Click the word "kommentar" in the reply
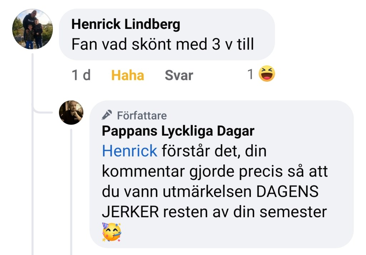This screenshot has height=255, width=366. click(x=142, y=171)
